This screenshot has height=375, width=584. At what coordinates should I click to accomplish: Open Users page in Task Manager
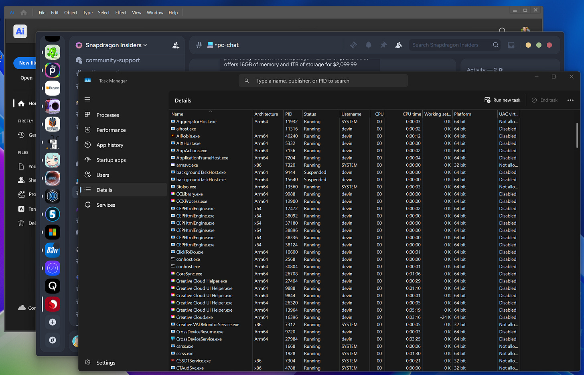coord(123,175)
